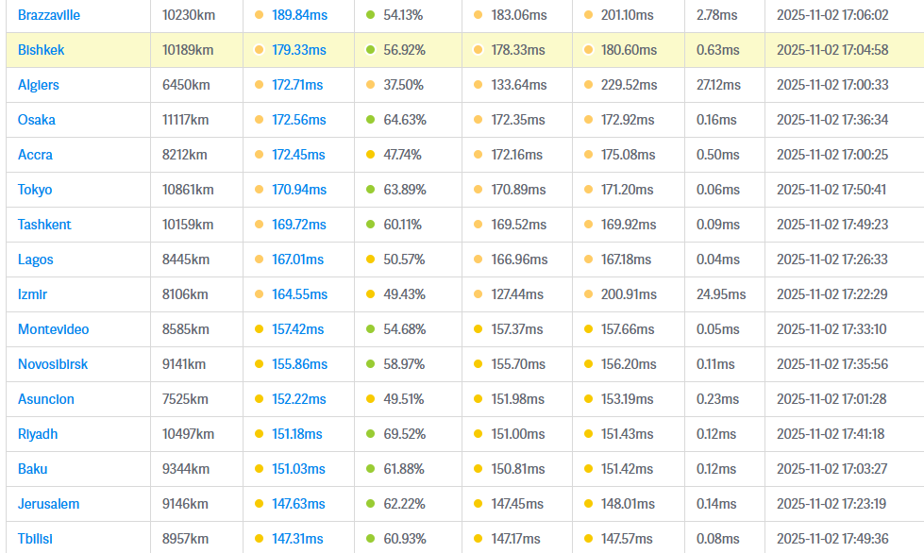Open the Riyadh city link

38,434
